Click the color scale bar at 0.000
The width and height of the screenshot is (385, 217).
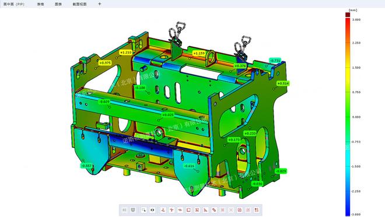348,117
